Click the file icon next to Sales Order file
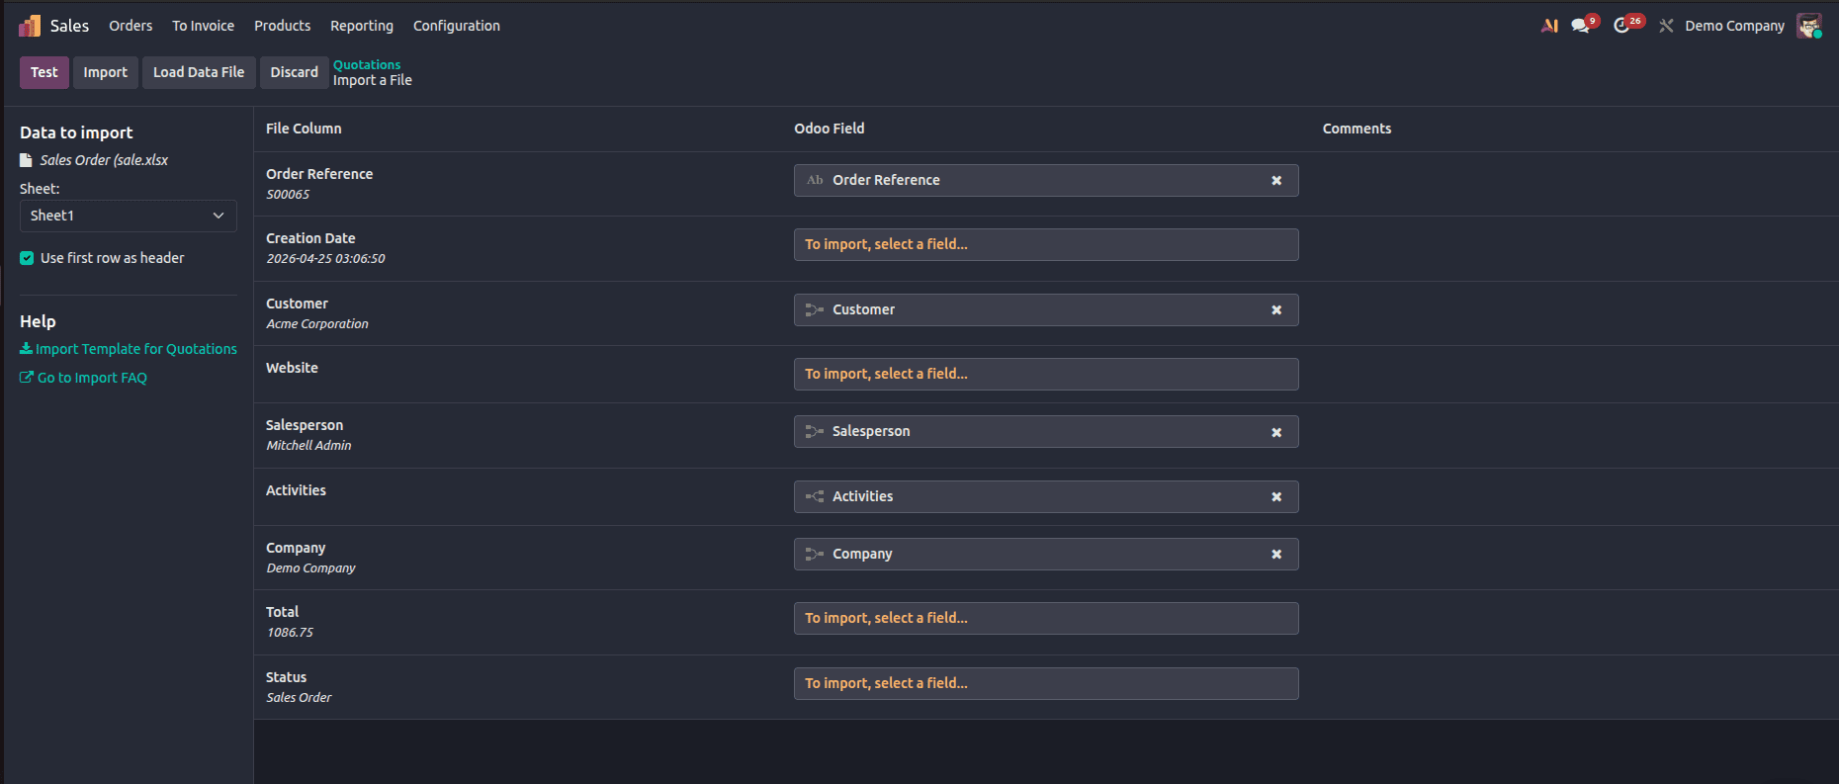 click(x=27, y=160)
